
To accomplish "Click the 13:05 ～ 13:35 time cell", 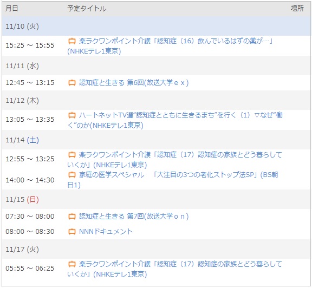I will (30, 120).
